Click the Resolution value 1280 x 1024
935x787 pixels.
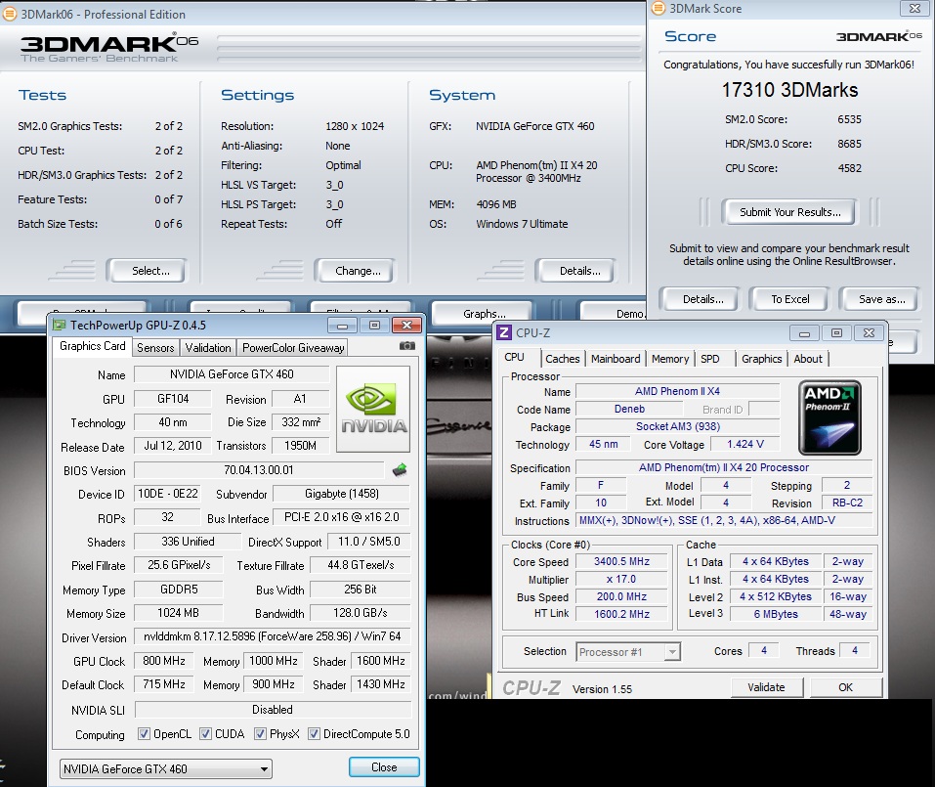(355, 126)
